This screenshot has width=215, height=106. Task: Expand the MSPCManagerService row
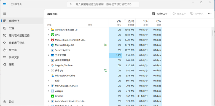(48, 86)
